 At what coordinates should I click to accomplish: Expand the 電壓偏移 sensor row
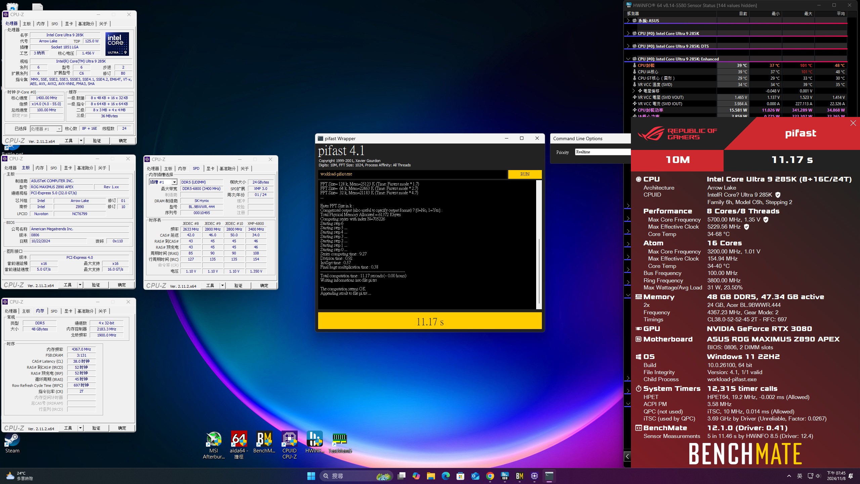634,91
